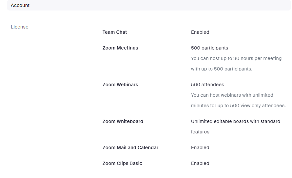Click the word 'Account' in header bar
Screen dimensions: 292x178
tap(20, 5)
